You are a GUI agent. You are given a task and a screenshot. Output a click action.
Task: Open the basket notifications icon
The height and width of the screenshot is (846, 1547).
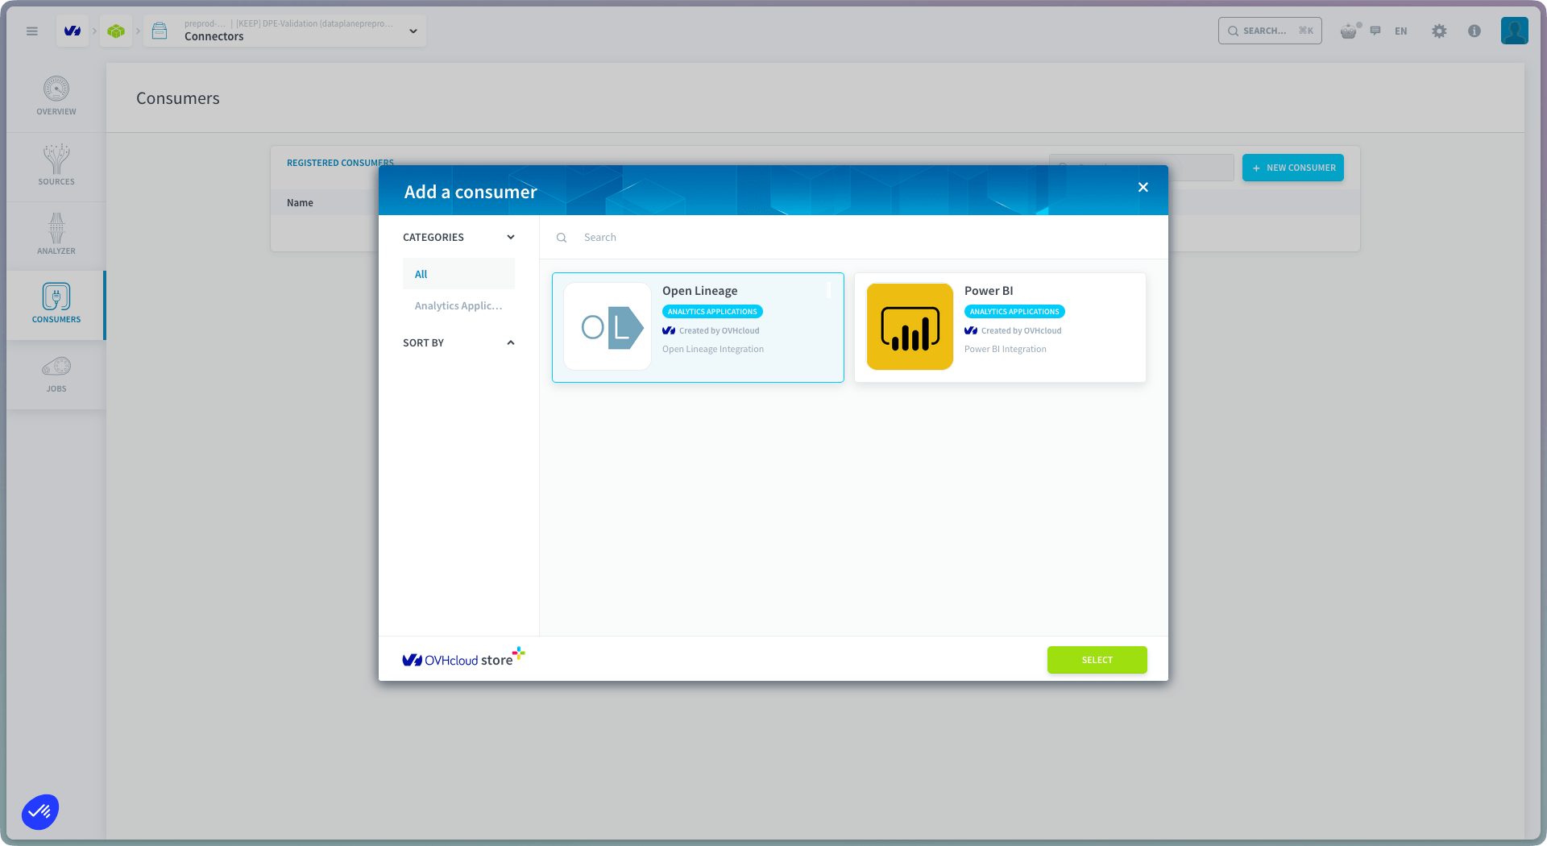click(x=1349, y=31)
